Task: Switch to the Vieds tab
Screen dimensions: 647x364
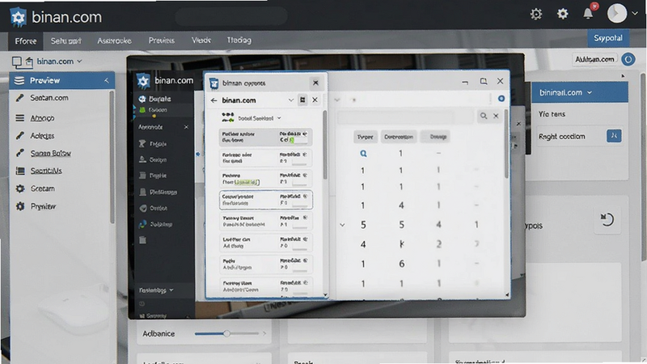Action: (201, 40)
